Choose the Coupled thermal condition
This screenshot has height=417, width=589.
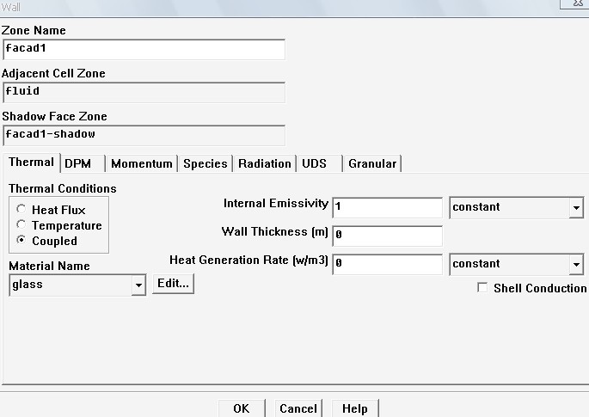coord(21,241)
